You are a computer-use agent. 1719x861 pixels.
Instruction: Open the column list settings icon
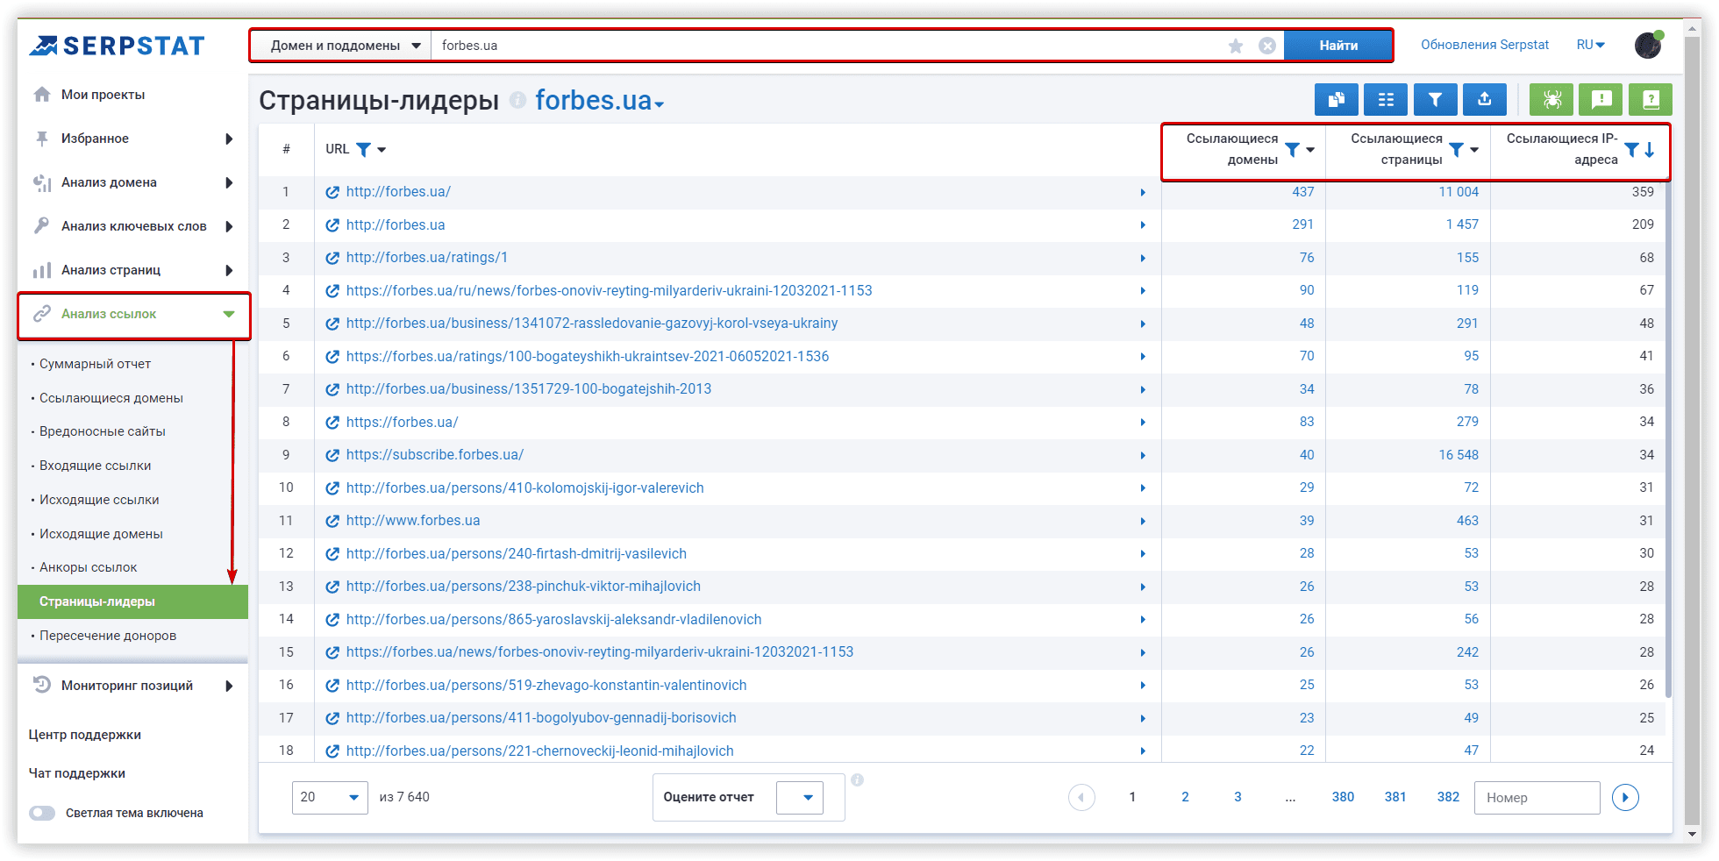tap(1385, 100)
